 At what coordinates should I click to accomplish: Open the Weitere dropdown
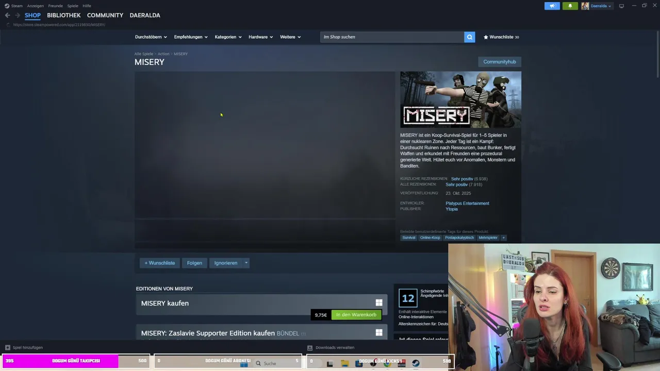tap(290, 37)
